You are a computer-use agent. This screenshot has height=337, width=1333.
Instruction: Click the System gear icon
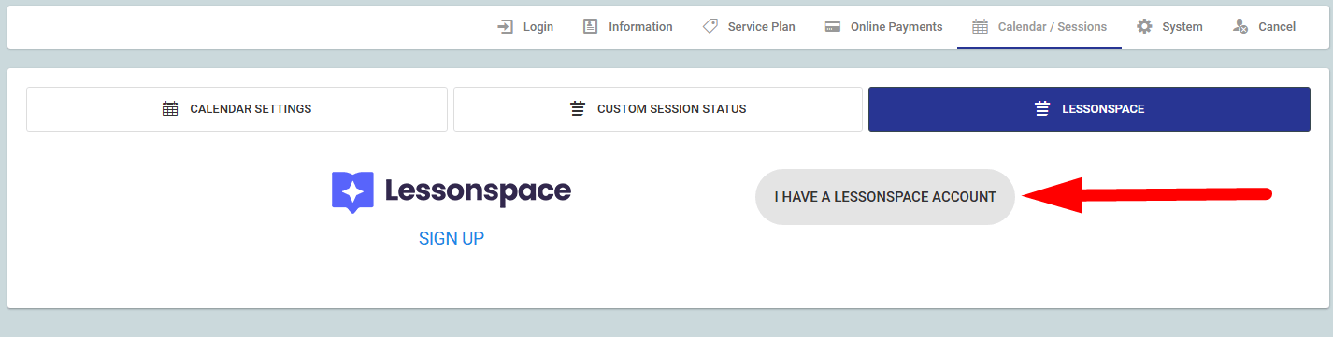1144,27
